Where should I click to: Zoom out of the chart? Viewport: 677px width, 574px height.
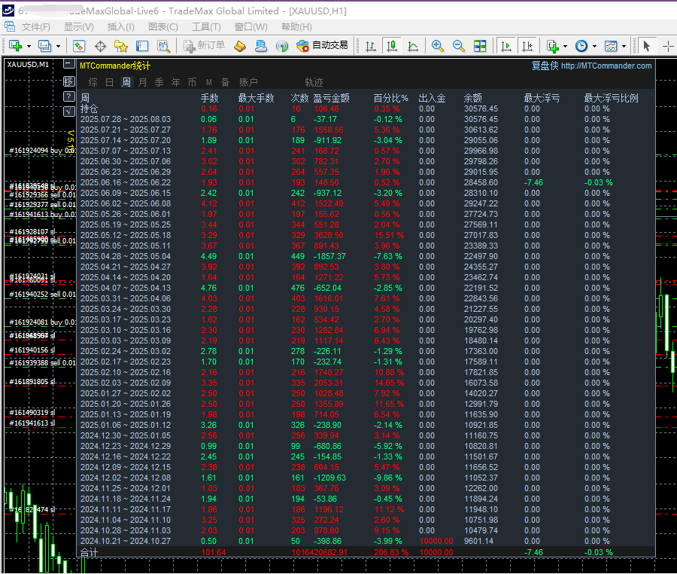[x=459, y=46]
